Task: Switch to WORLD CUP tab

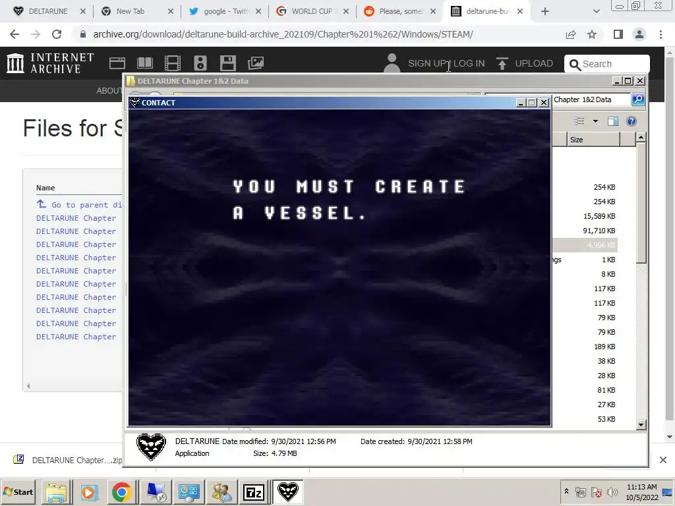Action: tap(312, 12)
